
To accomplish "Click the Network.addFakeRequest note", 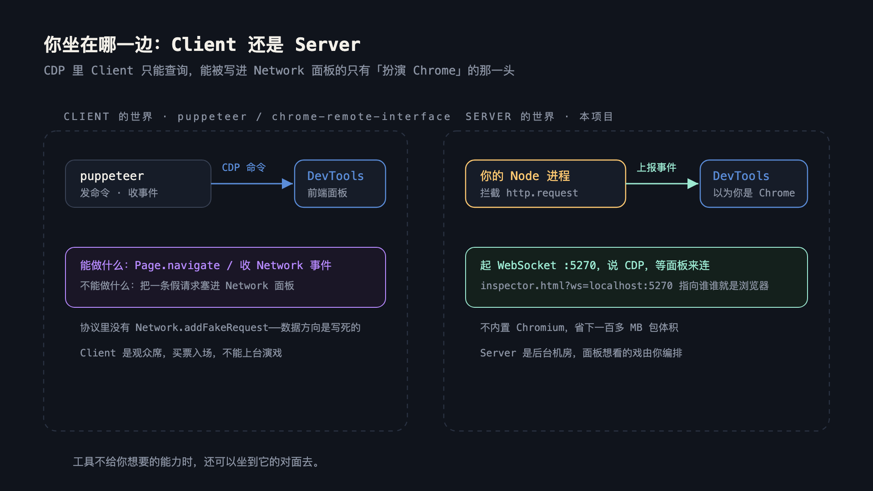I will (220, 327).
